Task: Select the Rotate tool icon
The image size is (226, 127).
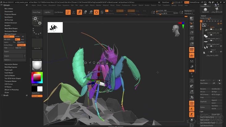Action: 90,12
